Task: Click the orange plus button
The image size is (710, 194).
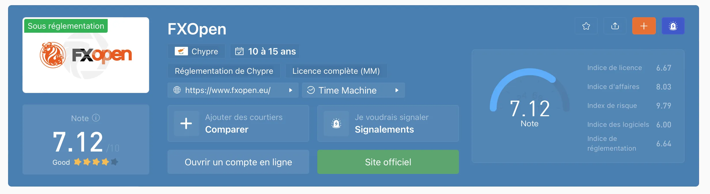Action: pos(644,26)
